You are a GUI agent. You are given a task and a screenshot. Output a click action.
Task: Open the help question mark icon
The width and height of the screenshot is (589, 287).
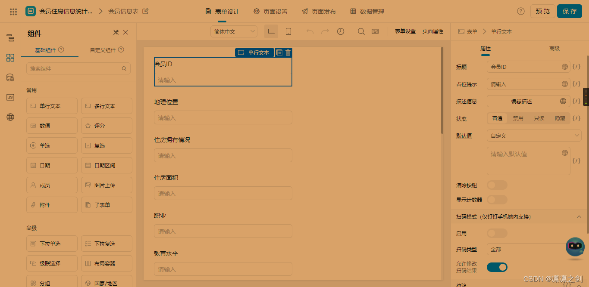pyautogui.click(x=521, y=11)
